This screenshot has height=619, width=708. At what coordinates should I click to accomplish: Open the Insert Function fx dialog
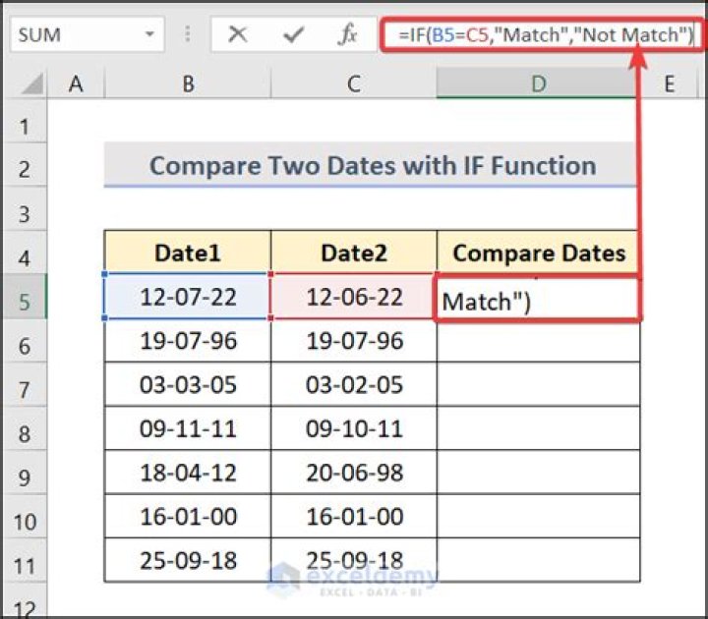point(347,35)
